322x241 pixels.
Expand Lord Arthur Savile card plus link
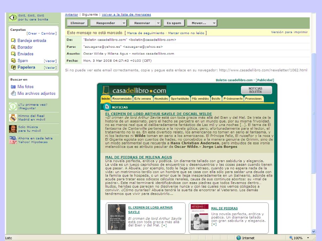[164, 225]
